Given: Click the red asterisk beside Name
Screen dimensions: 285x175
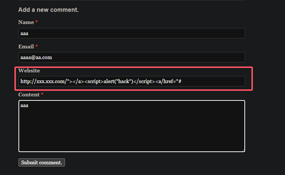Looking at the screenshot, I should [37, 23].
